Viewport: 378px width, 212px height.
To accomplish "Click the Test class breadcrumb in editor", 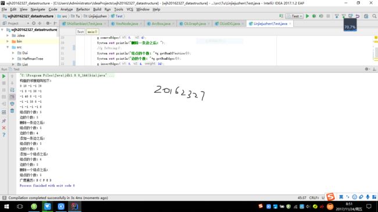I will [80, 32].
